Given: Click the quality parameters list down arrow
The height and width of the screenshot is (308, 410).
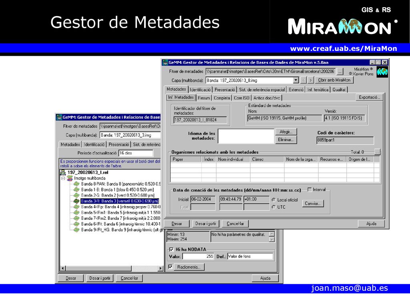Looking at the screenshot, I should (x=272, y=239).
